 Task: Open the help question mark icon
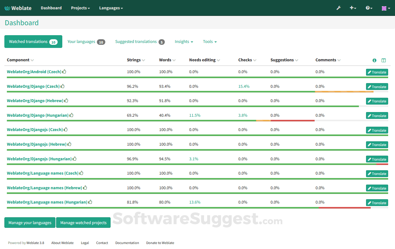[x=368, y=8]
